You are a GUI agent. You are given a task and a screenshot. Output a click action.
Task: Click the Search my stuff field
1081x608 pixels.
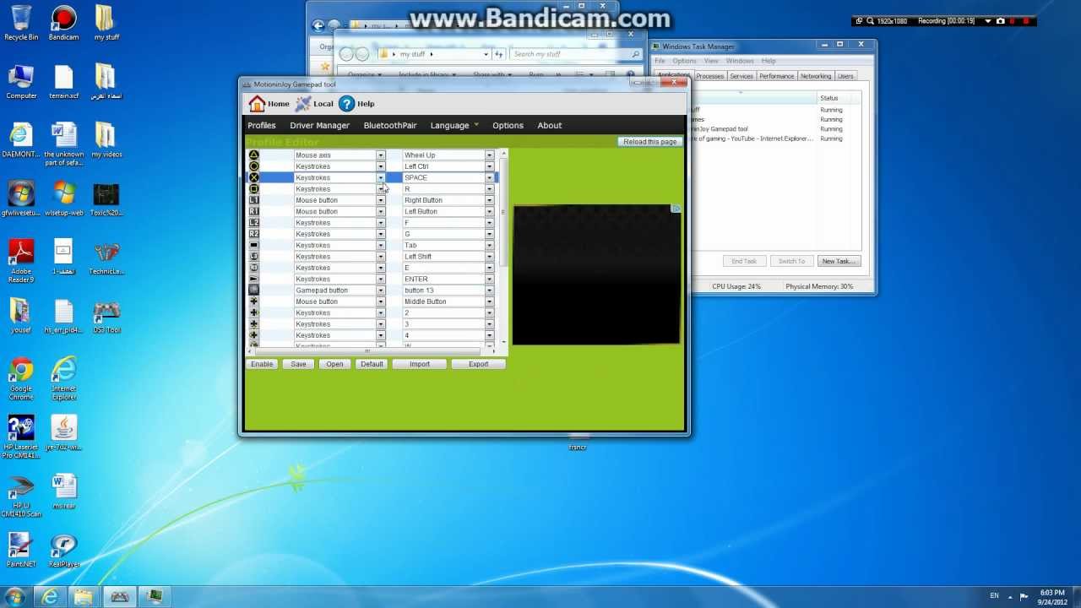575,54
